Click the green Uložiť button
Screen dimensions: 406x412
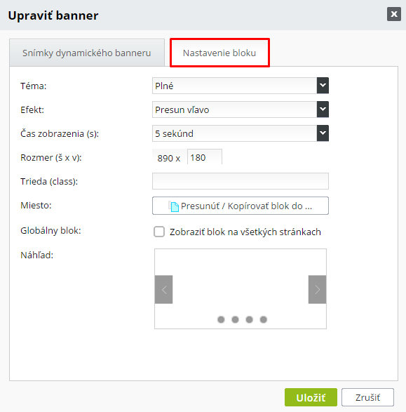point(311,397)
